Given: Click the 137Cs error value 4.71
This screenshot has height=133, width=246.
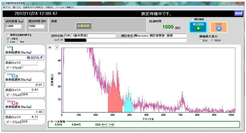Looking at the screenshot, I should (35, 117).
